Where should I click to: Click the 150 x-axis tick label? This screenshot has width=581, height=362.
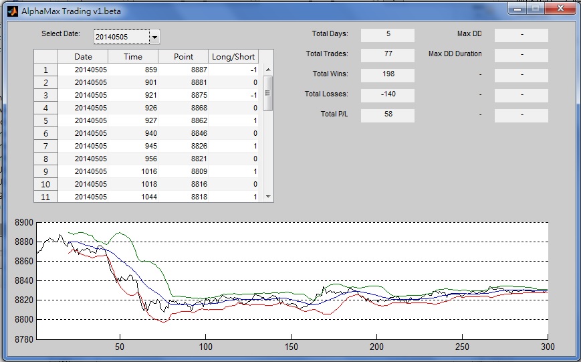click(292, 347)
